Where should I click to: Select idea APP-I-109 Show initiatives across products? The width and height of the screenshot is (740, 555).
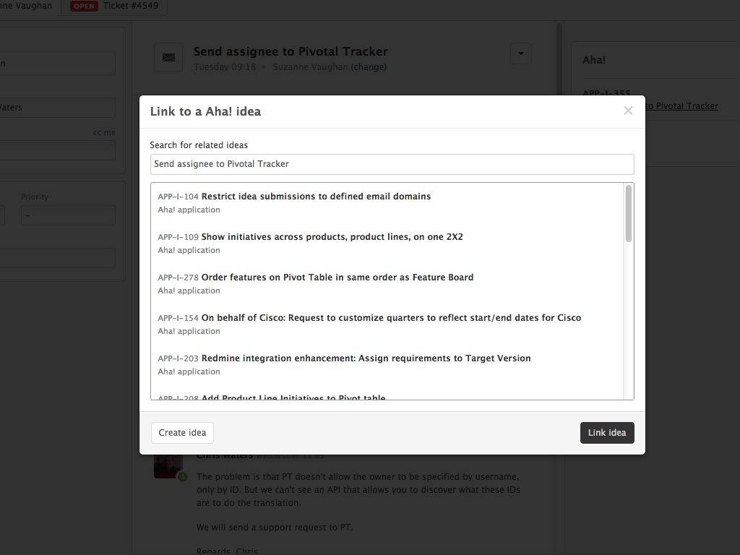[332, 237]
